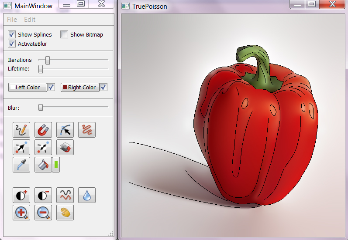Click the wavy lines smoothing icon
Viewport: 348px width, 240px height.
click(65, 195)
